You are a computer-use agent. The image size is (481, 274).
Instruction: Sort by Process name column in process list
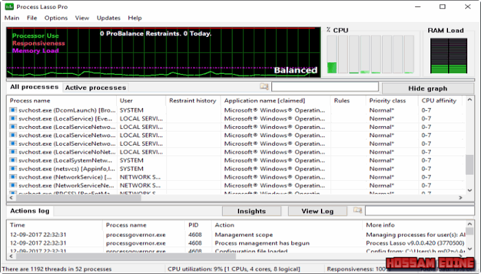click(61, 101)
